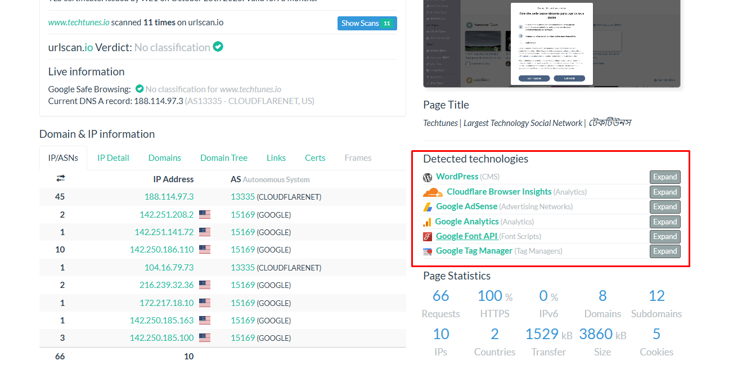Open ASN 13335 link for 188.114.97.3
The width and height of the screenshot is (733, 392).
pyautogui.click(x=242, y=197)
